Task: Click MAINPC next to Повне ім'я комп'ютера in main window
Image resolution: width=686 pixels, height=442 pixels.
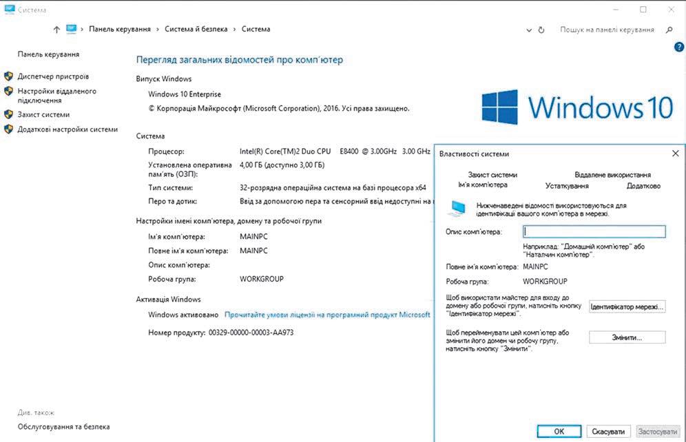Action: pyautogui.click(x=253, y=251)
